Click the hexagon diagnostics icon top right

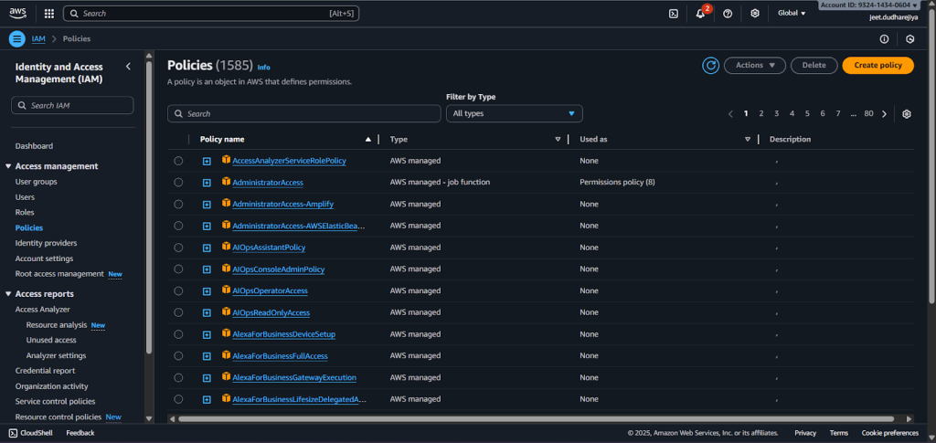[909, 38]
